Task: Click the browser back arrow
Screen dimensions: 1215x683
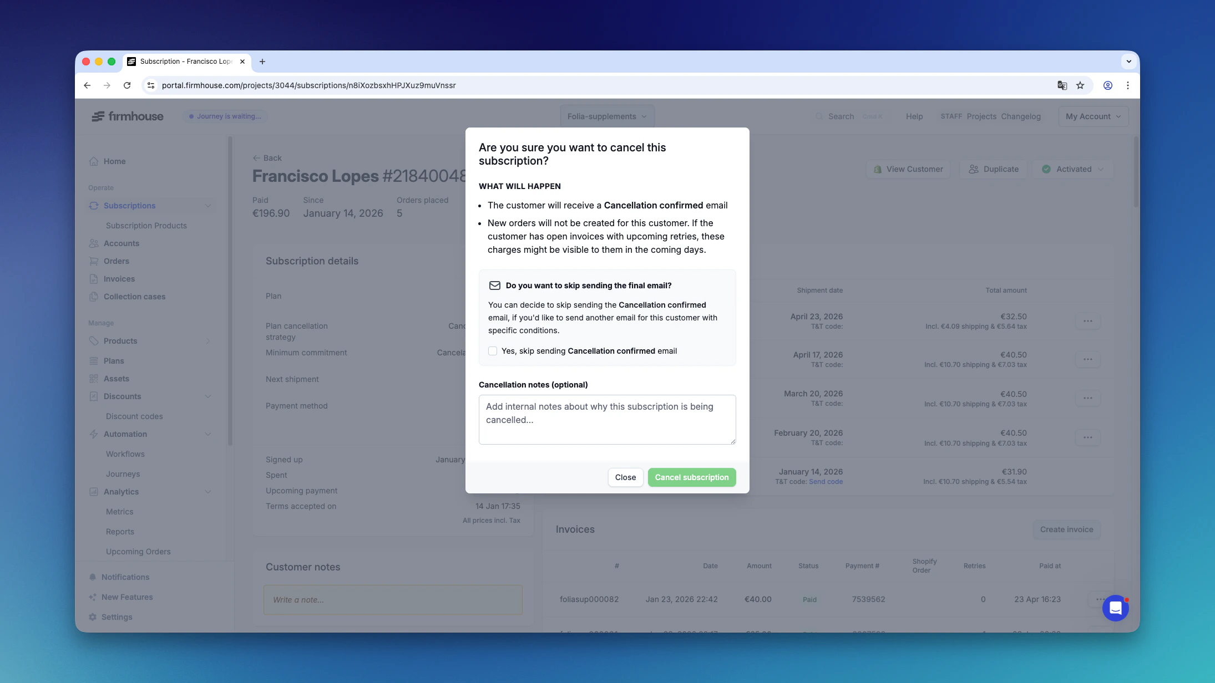Action: [x=87, y=85]
